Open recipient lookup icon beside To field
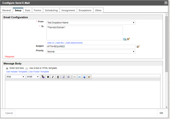The image size is (170, 119). point(125,39)
